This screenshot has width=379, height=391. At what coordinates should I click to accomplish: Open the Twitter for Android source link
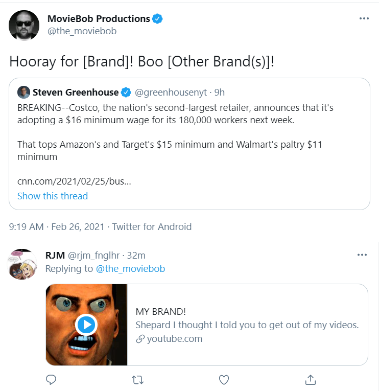point(152,226)
